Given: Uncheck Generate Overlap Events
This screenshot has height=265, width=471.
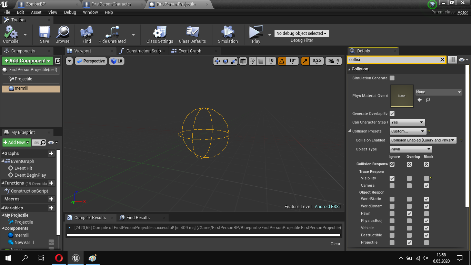Looking at the screenshot, I should point(392,114).
